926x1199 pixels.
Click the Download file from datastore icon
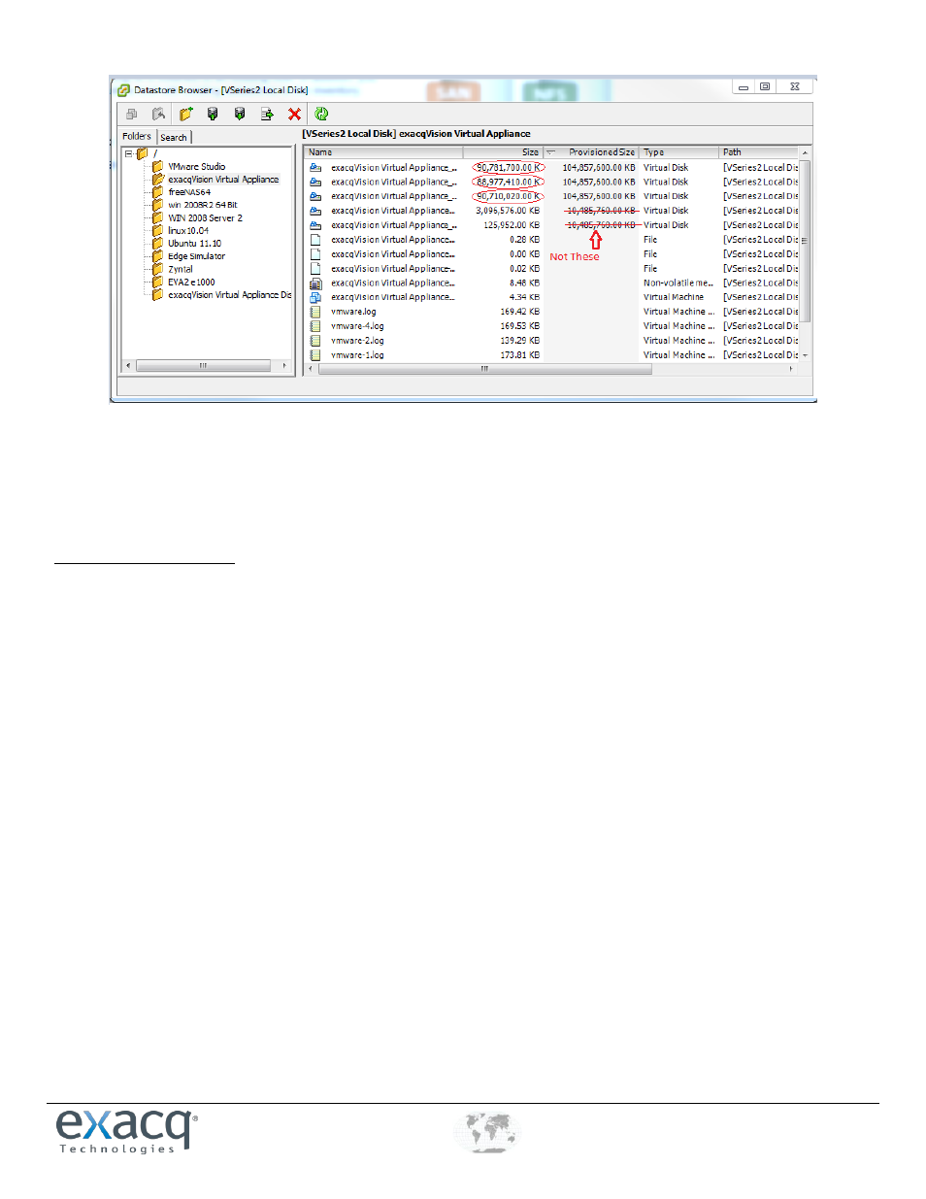(240, 114)
